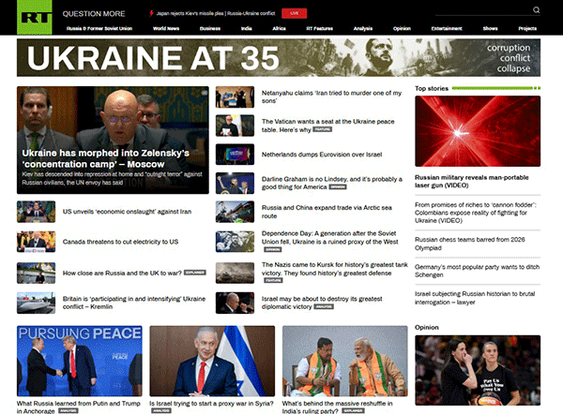Image resolution: width=563 pixels, height=414 pixels.
Task: Click thumbnail beside US economic onslaught article
Action: [37, 212]
